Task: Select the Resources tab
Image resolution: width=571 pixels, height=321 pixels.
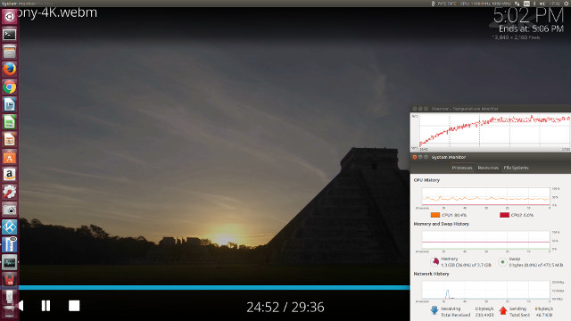Action: [x=488, y=168]
